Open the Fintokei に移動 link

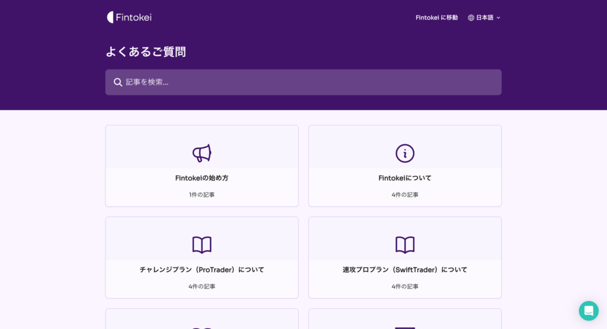[436, 17]
